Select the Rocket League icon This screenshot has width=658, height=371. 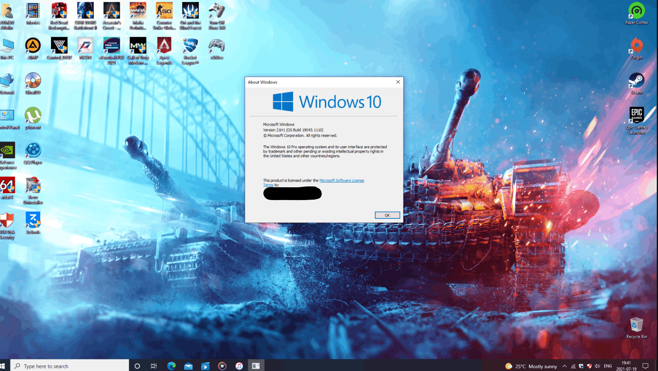point(190,51)
